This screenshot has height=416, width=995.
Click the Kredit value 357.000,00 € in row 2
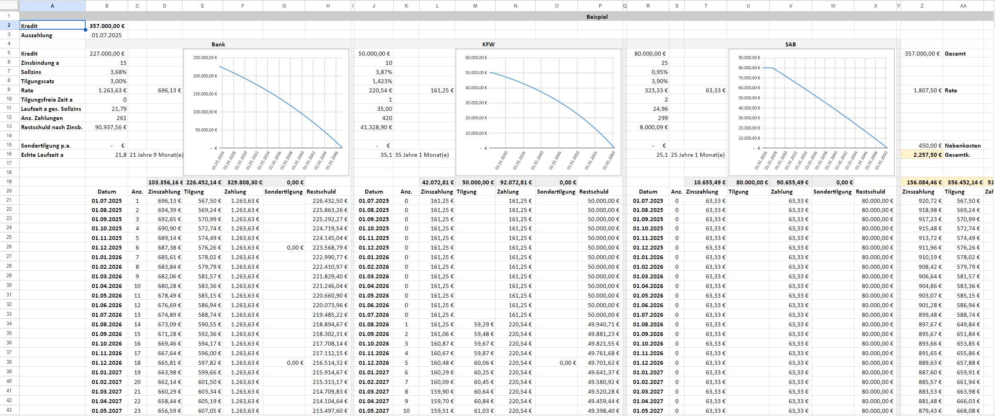[x=107, y=26]
